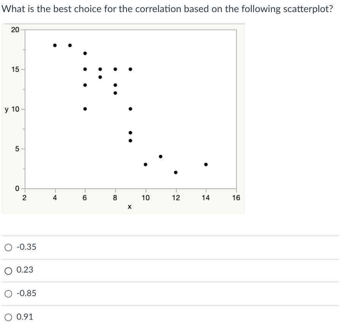339x328 pixels.
Task: Click the 0.23 answer label text
Action: (x=24, y=270)
